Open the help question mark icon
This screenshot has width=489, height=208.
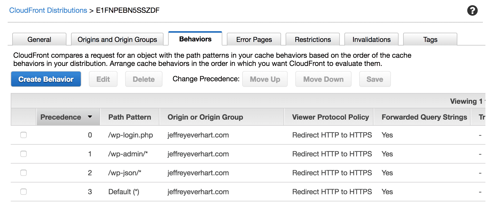click(472, 10)
